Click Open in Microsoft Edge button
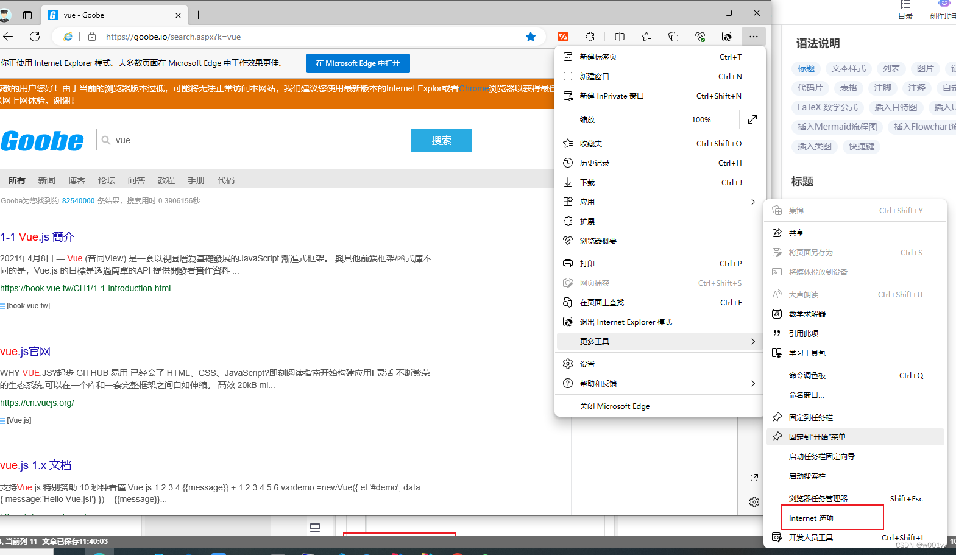Image resolution: width=956 pixels, height=555 pixels. 358,63
